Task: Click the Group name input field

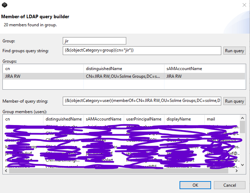Action: tap(94, 41)
